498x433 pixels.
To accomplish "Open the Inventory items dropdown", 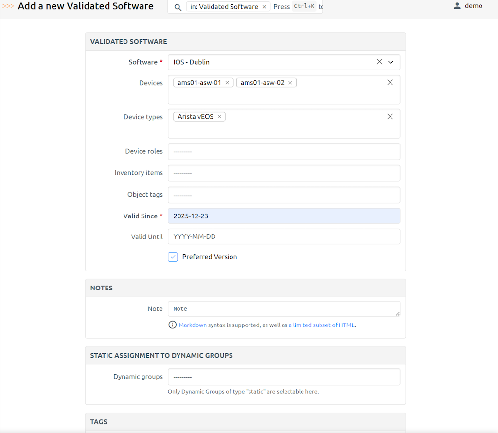I will (x=284, y=173).
